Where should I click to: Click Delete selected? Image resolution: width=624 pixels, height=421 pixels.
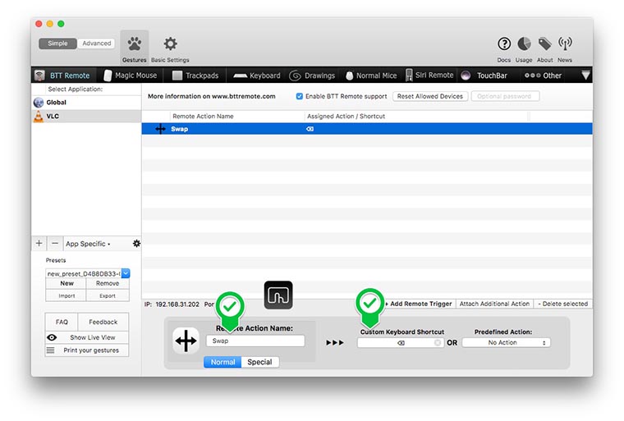click(x=562, y=304)
